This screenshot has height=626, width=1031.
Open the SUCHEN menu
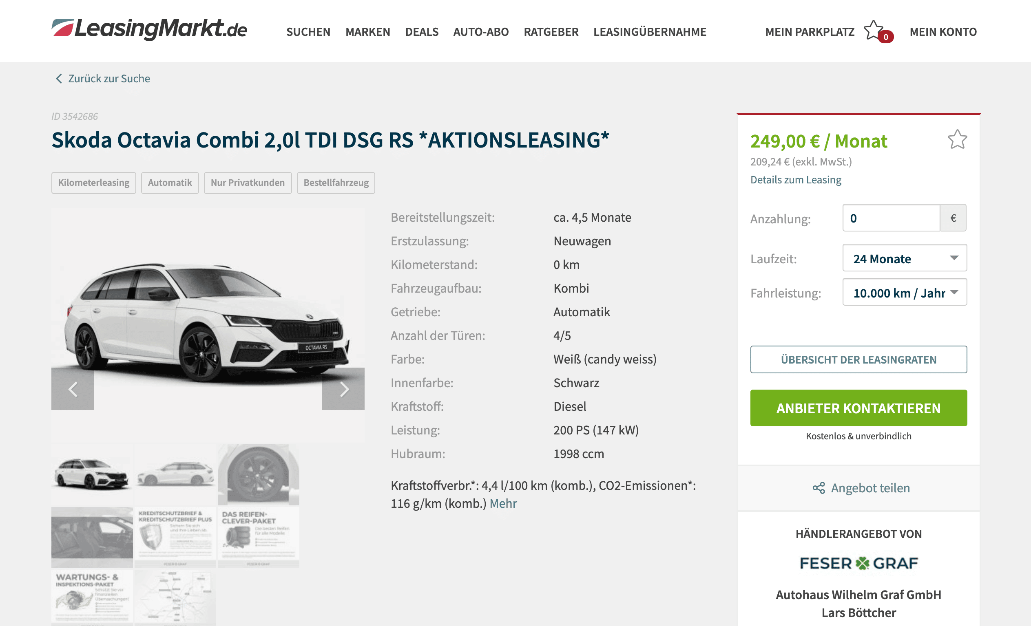pyautogui.click(x=308, y=32)
